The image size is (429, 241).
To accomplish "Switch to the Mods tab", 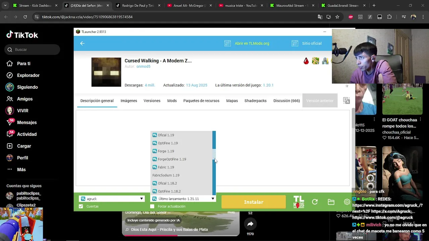I will coord(172,101).
